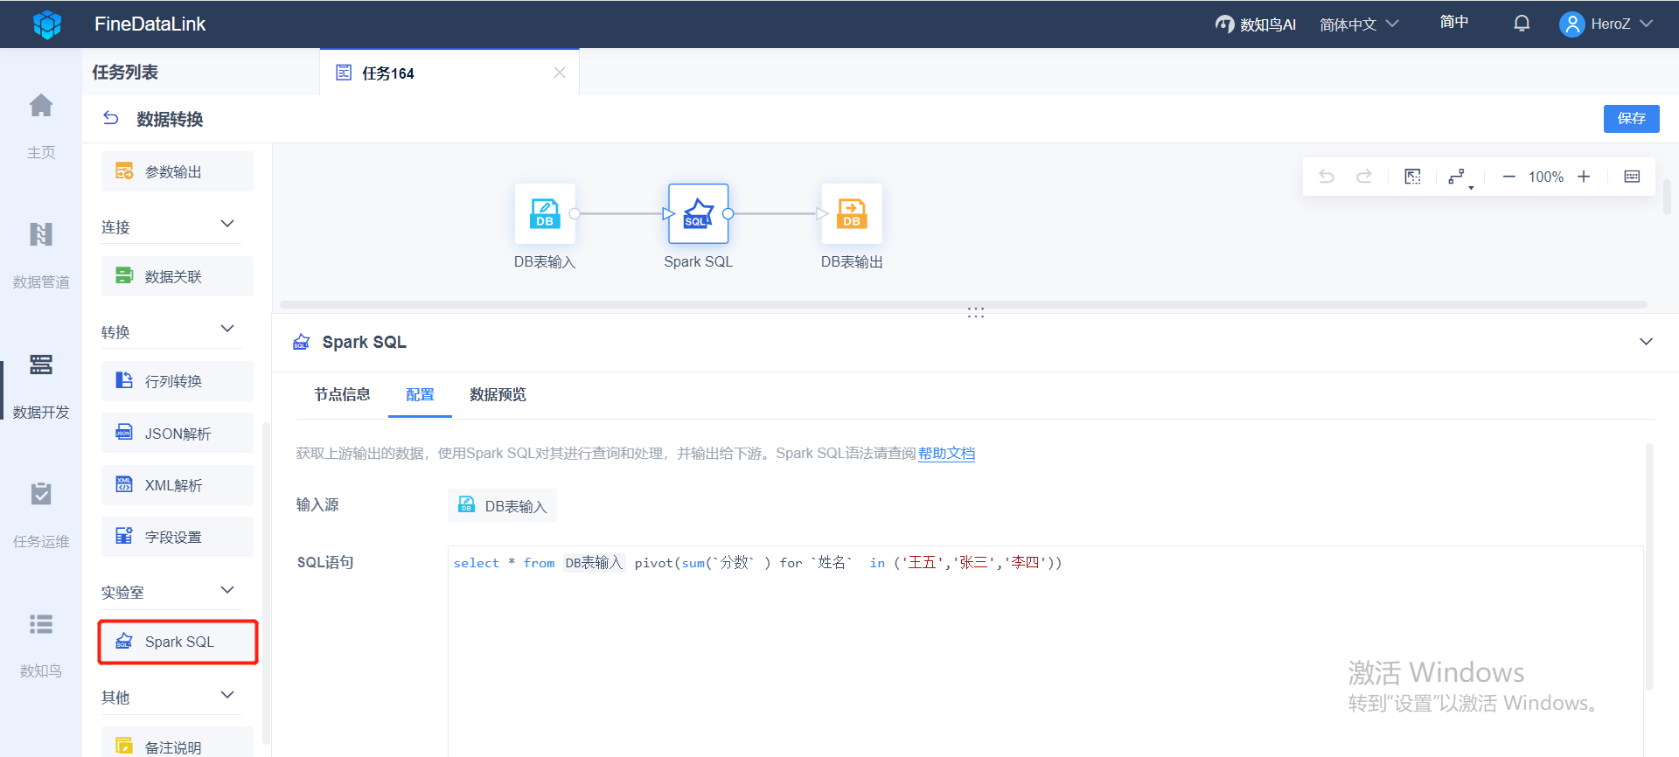This screenshot has width=1679, height=757.
Task: Open the 数据开发 sidebar icon
Action: 41,365
